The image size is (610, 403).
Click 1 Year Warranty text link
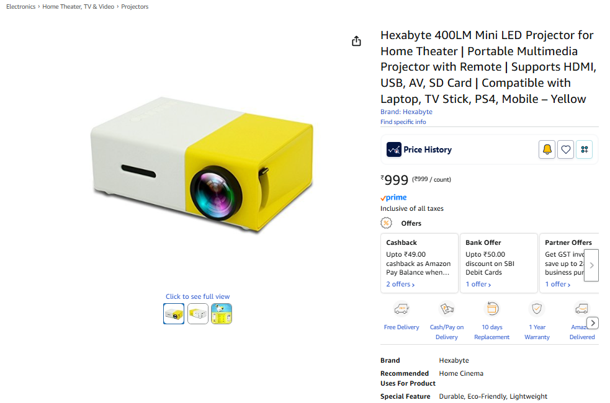[537, 332]
